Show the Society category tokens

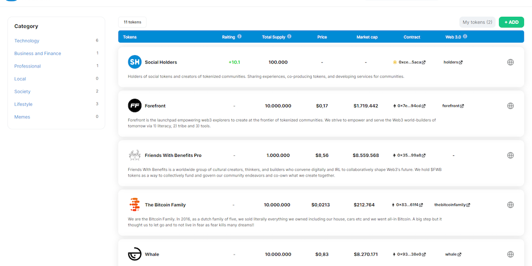[x=22, y=91]
